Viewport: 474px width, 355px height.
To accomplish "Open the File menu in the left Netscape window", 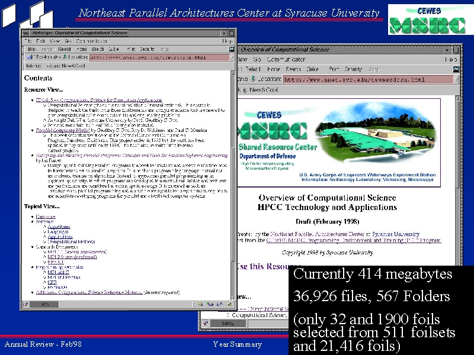I will point(28,41).
